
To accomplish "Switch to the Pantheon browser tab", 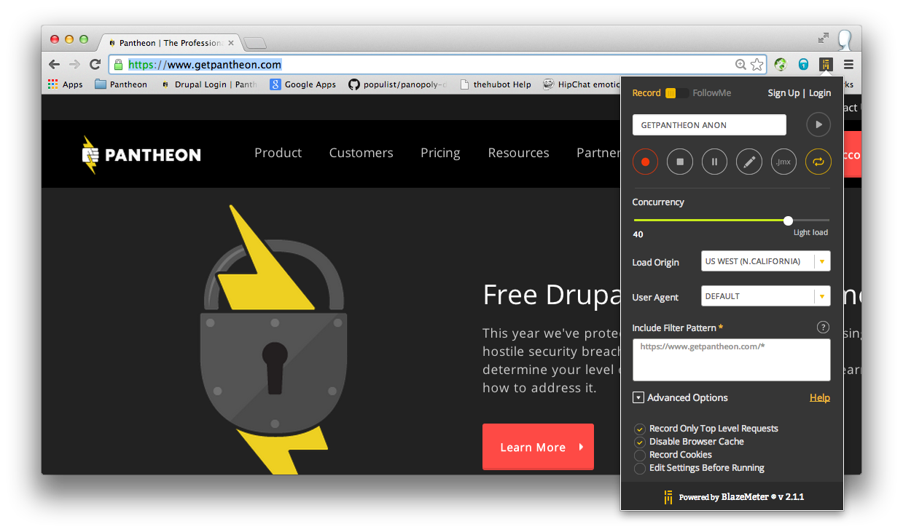I will (171, 43).
